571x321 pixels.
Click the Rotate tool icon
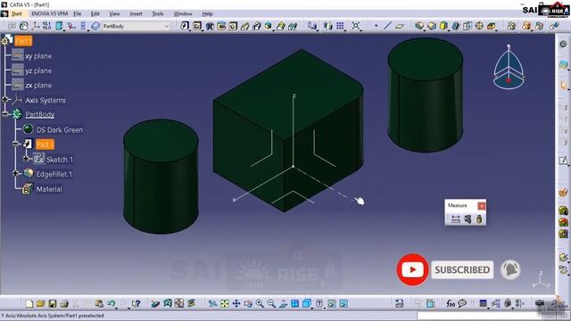coord(248,303)
